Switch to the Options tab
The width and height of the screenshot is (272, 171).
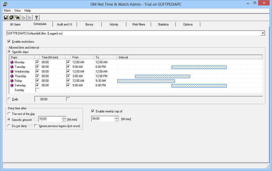click(x=188, y=24)
